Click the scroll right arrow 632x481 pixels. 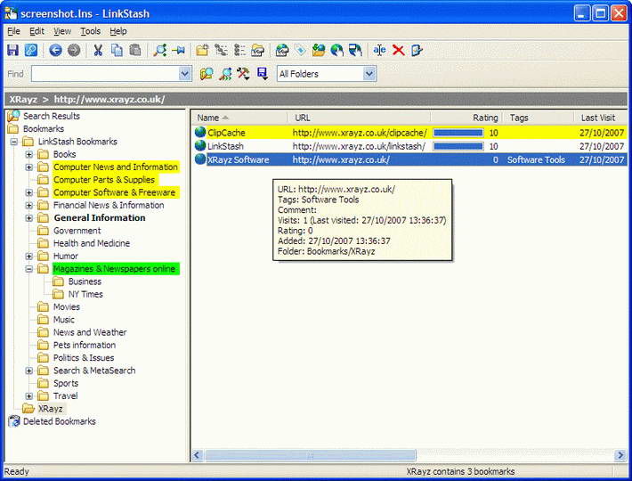[x=620, y=455]
